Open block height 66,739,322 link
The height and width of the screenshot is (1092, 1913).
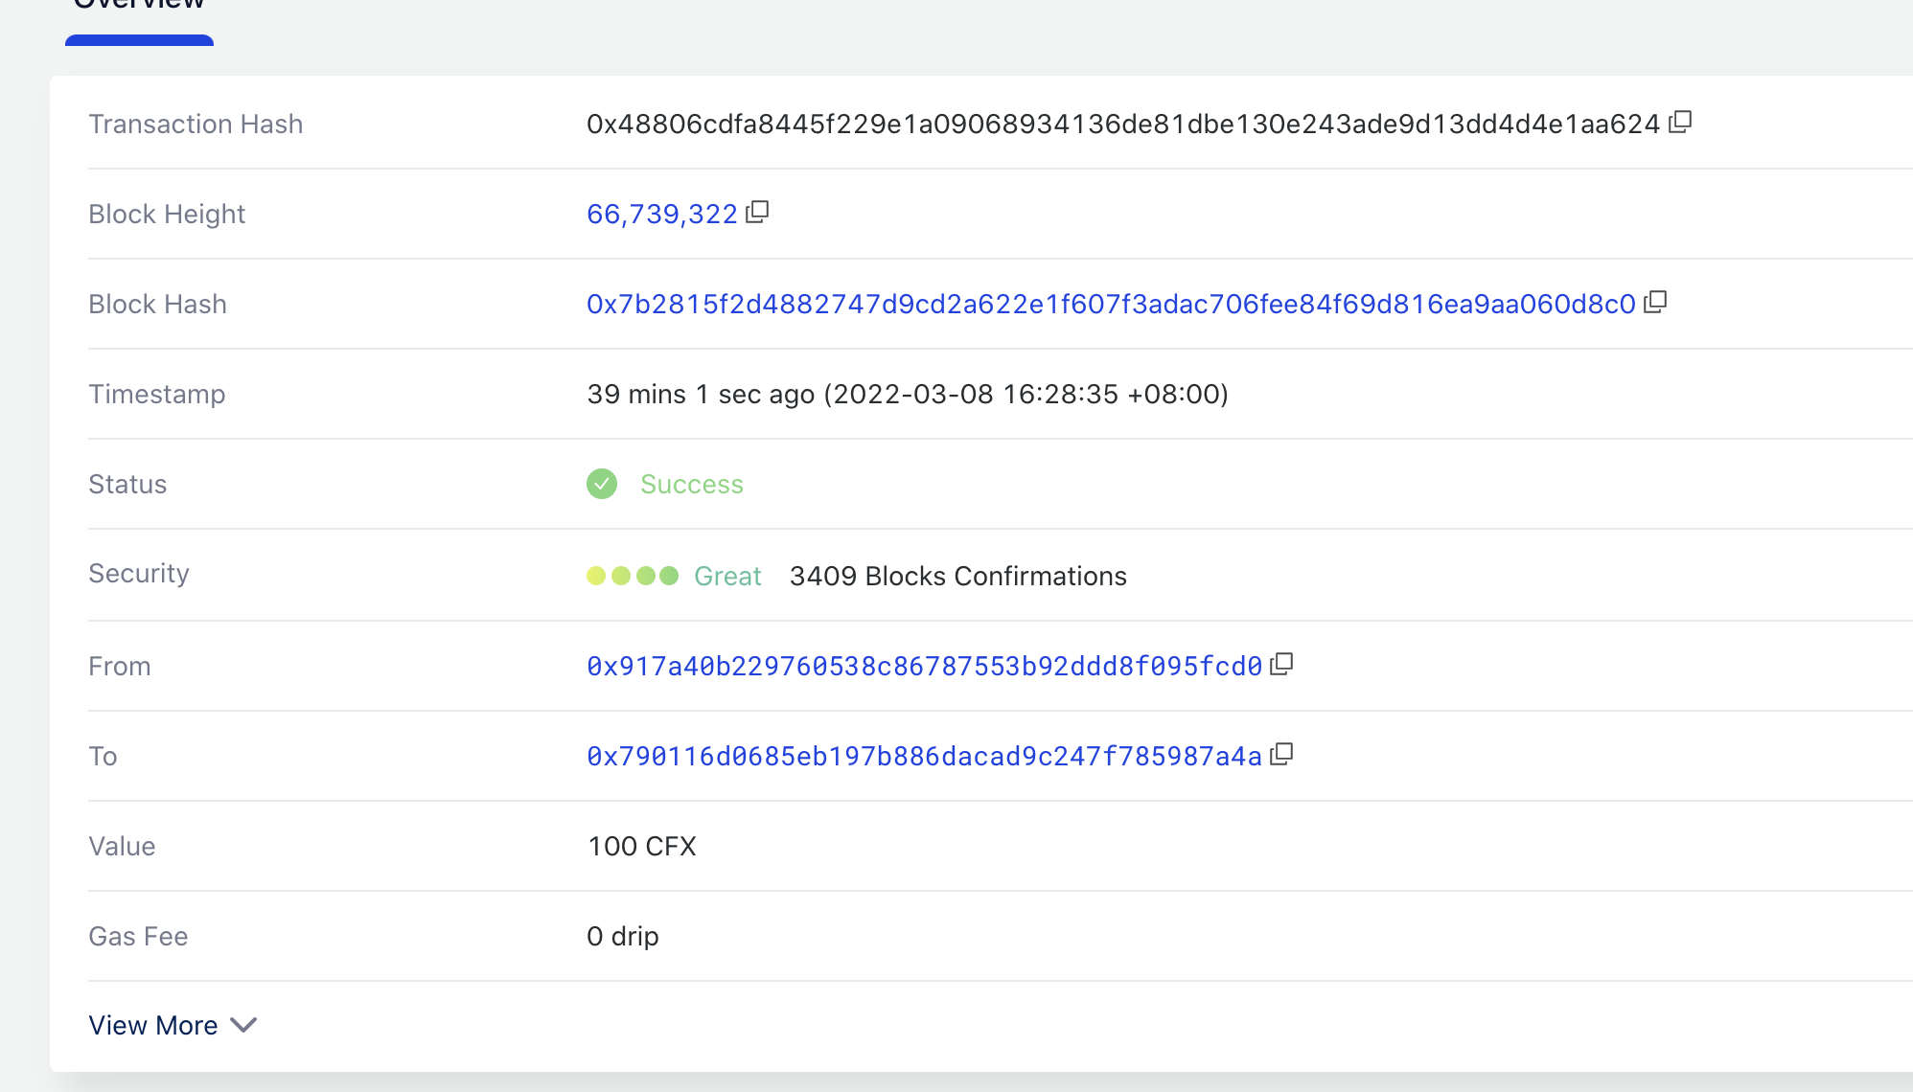pyautogui.click(x=661, y=214)
